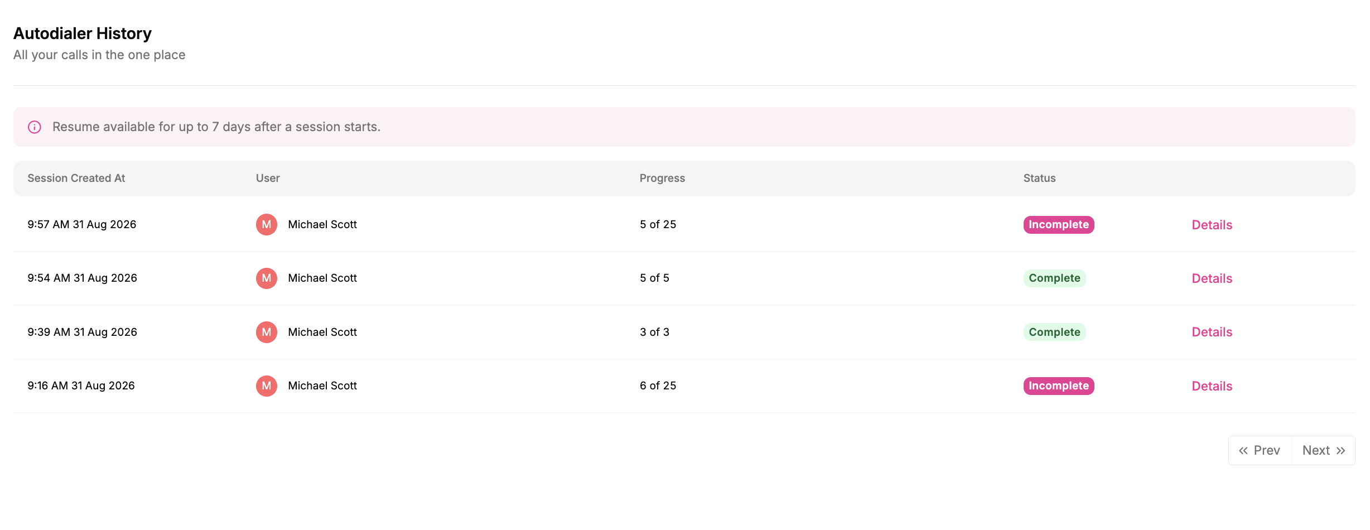Go to the next page with Next

pos(1324,451)
